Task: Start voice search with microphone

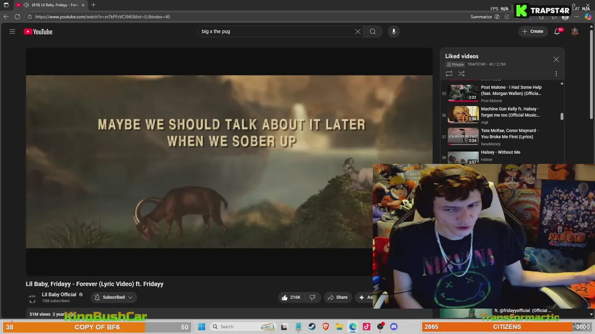Action: pos(394,32)
